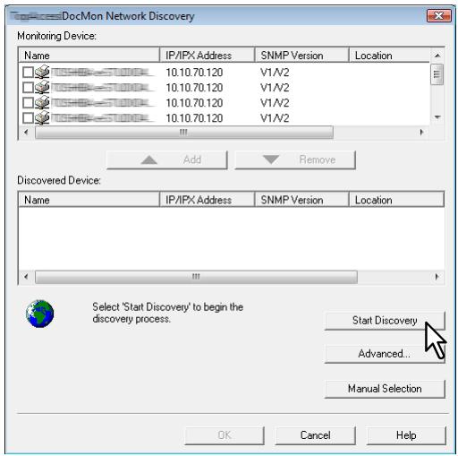Sort Monitoring Device list by Name column

[x=89, y=56]
